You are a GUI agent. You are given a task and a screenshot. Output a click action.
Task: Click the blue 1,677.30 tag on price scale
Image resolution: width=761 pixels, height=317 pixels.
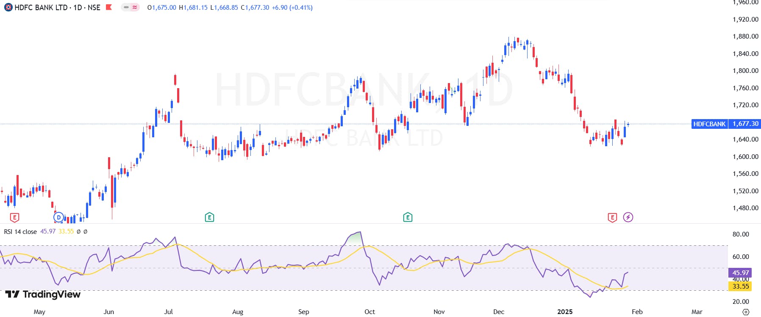[744, 124]
